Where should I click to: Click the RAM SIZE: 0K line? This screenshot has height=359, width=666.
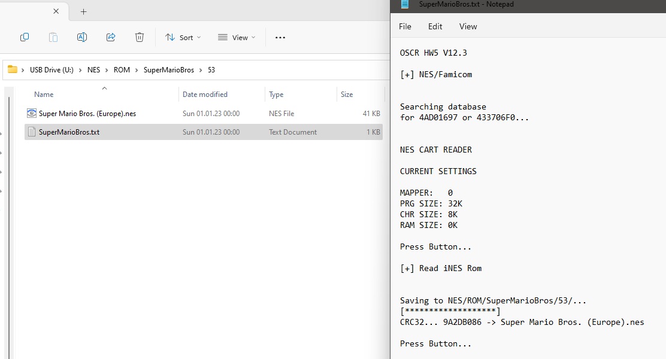pos(429,226)
